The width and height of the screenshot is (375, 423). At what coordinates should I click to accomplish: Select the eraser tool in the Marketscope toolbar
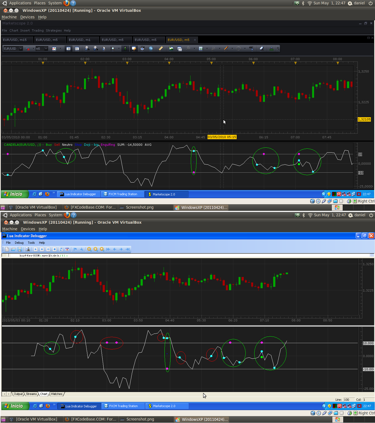coord(262,49)
